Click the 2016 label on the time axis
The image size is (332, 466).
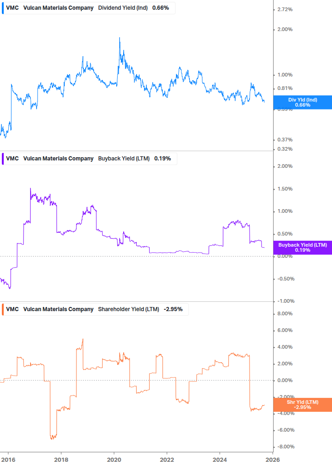[x=8, y=460]
